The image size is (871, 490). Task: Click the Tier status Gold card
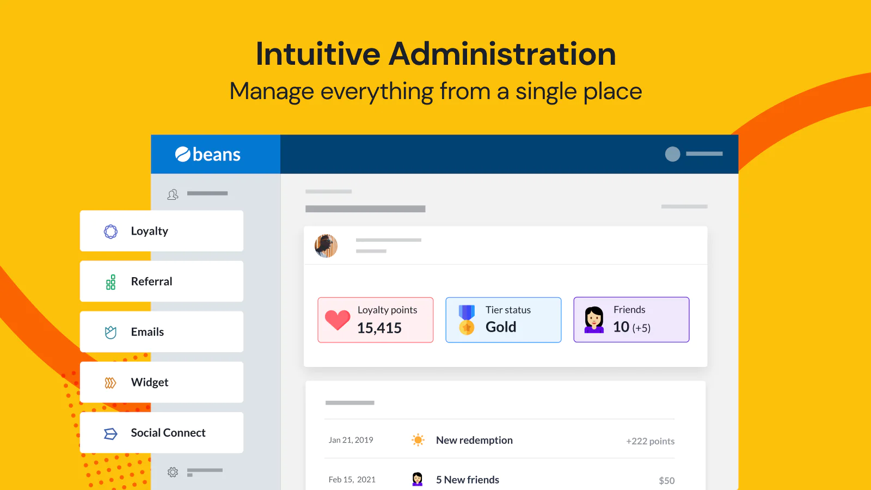[504, 320]
